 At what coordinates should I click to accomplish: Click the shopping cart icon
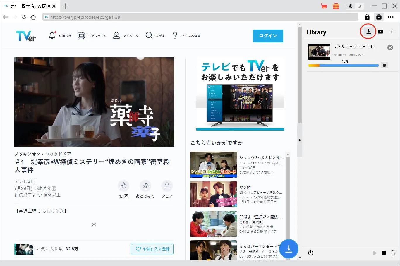(x=324, y=6)
